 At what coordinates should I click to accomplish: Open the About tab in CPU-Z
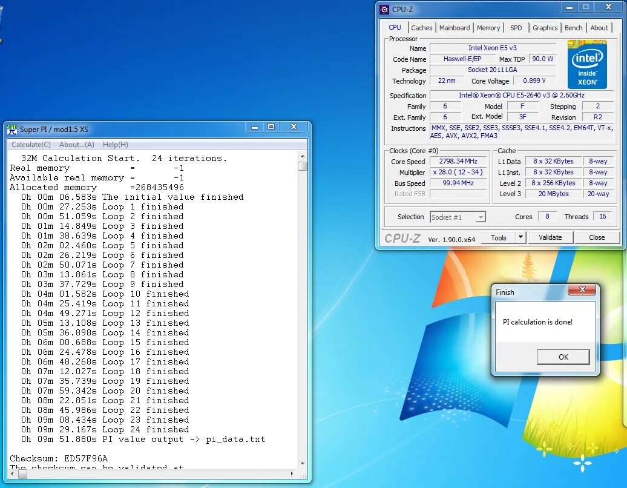[x=599, y=28]
